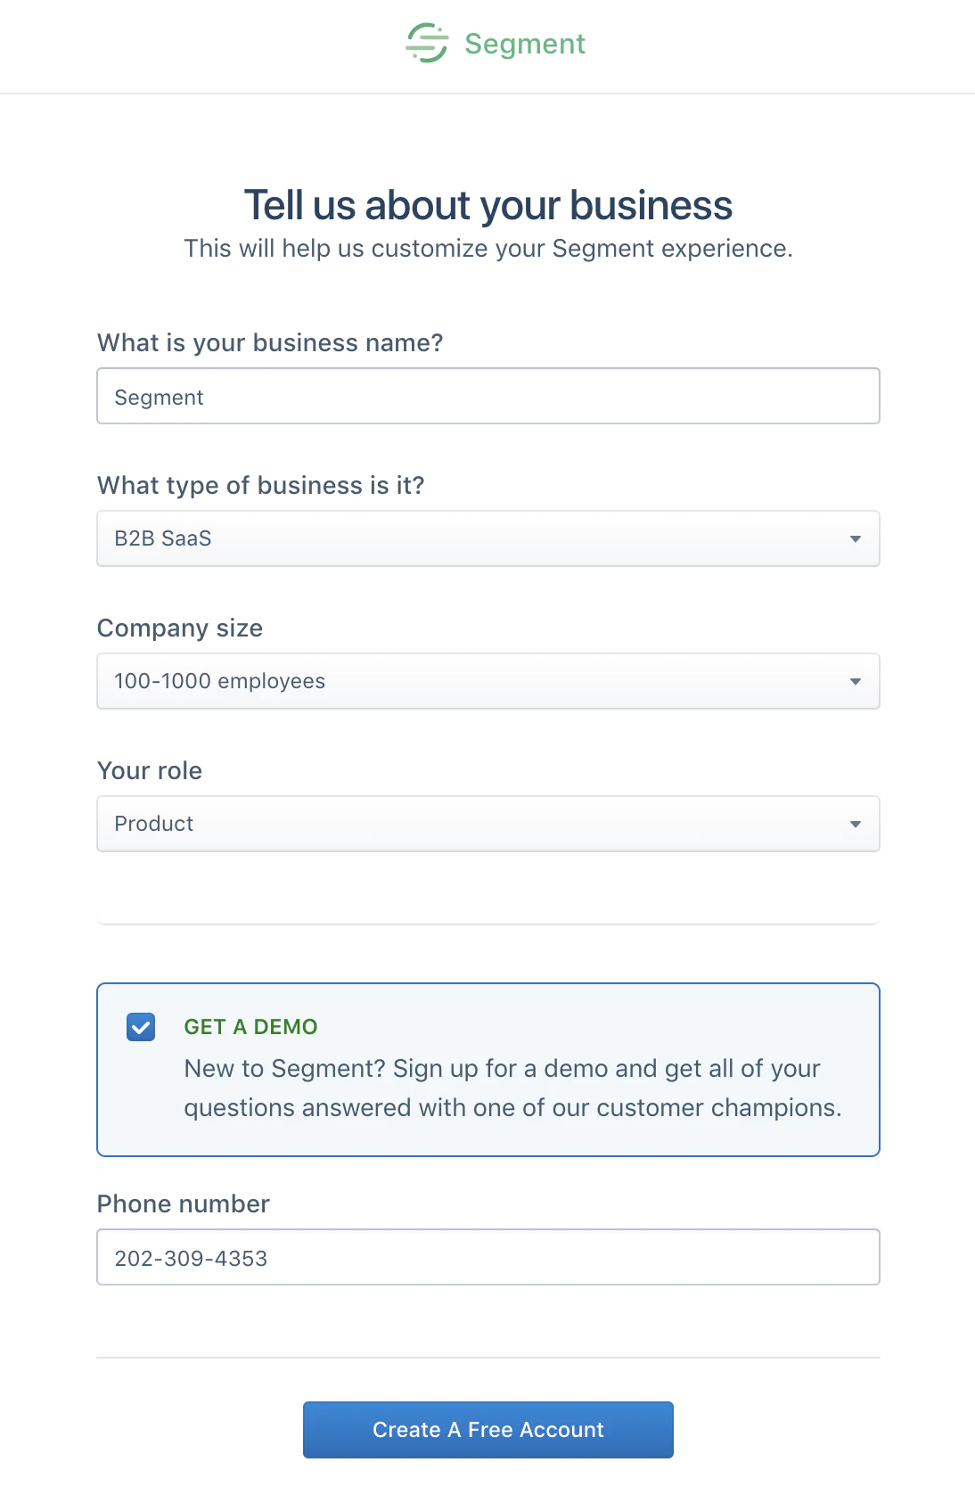Click the "What is your business name?" label
Screen dimensions: 975x1503
coord(270,343)
